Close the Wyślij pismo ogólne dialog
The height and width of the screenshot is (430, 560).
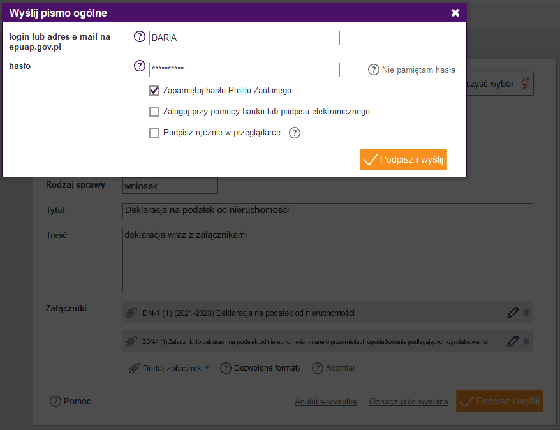click(455, 13)
